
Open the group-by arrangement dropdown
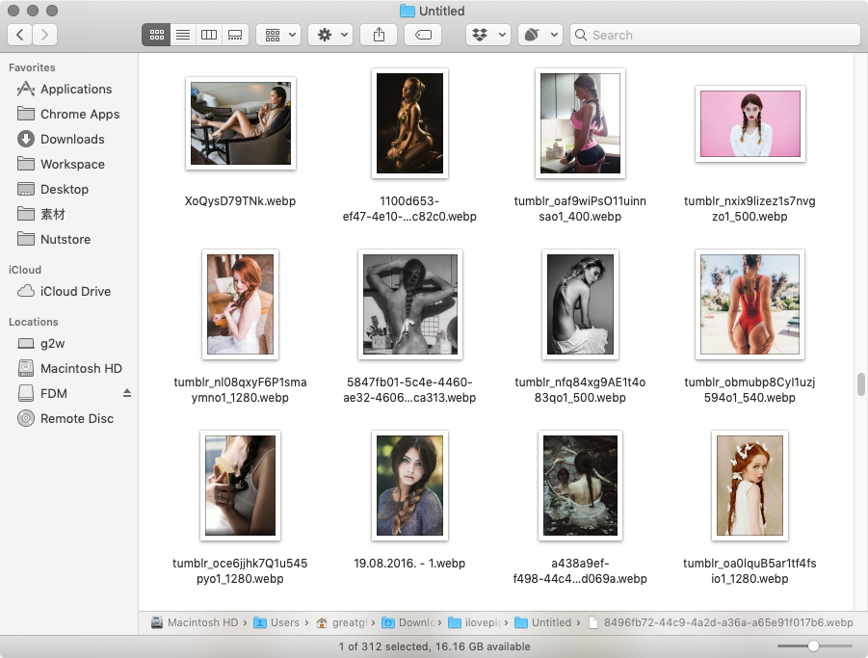pos(279,35)
